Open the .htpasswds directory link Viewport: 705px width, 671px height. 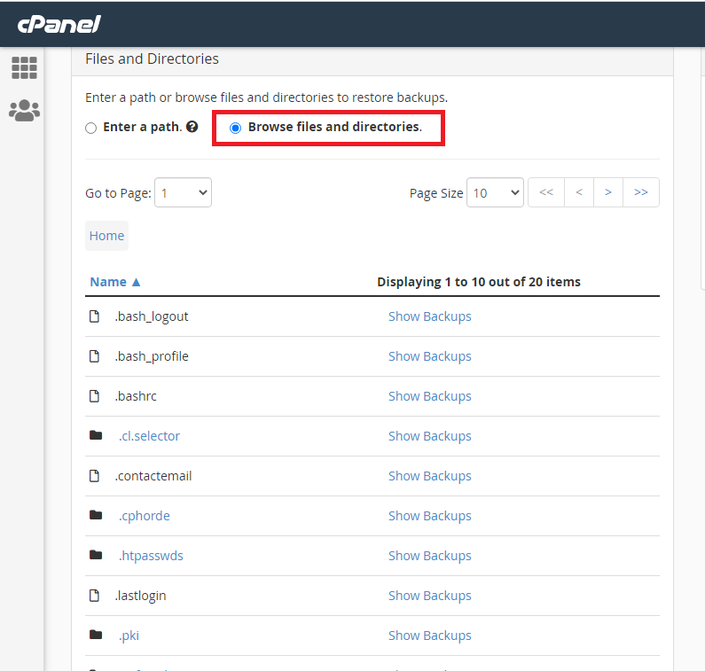[x=151, y=556]
